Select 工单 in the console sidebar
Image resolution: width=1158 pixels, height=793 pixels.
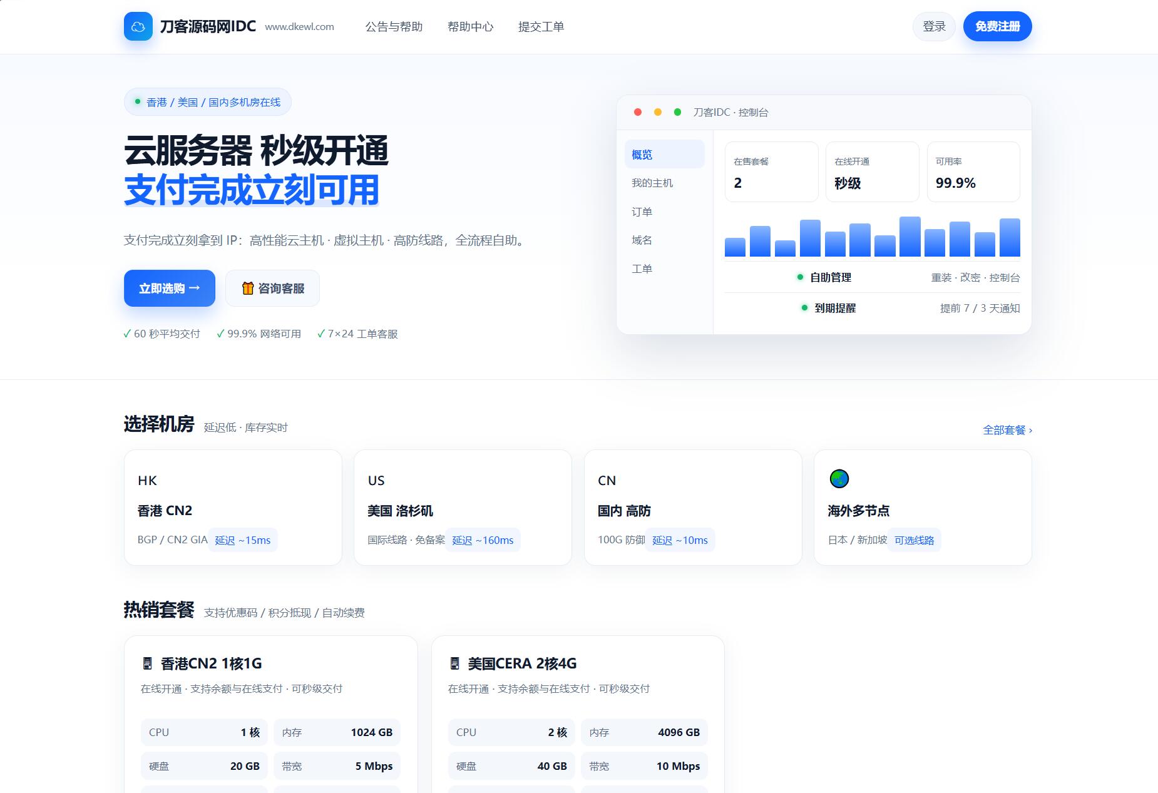tap(665, 269)
